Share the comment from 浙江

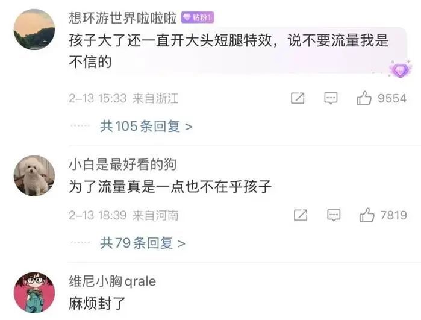pyautogui.click(x=298, y=98)
